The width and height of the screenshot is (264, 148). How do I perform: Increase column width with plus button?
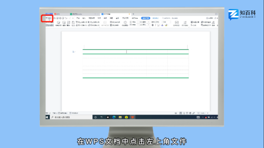pos(148,25)
